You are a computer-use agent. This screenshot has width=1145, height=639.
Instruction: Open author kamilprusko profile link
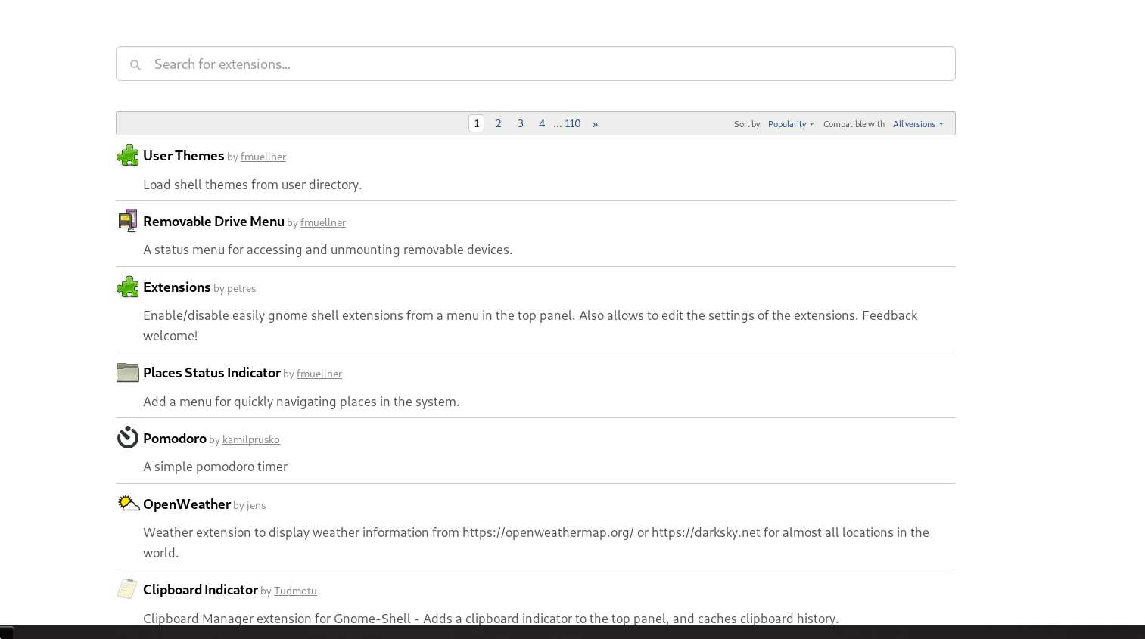pos(251,439)
